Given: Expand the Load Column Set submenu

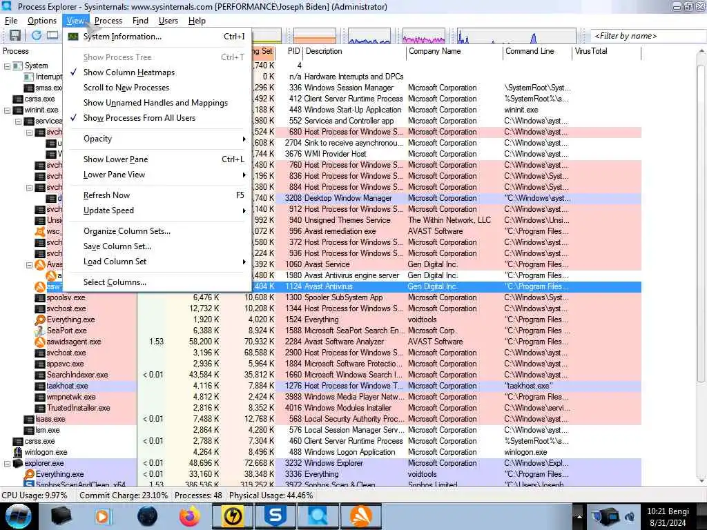Looking at the screenshot, I should pos(157,262).
